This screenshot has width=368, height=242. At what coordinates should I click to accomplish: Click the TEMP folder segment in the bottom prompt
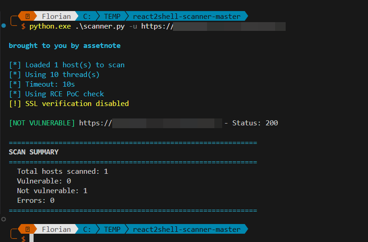click(112, 229)
